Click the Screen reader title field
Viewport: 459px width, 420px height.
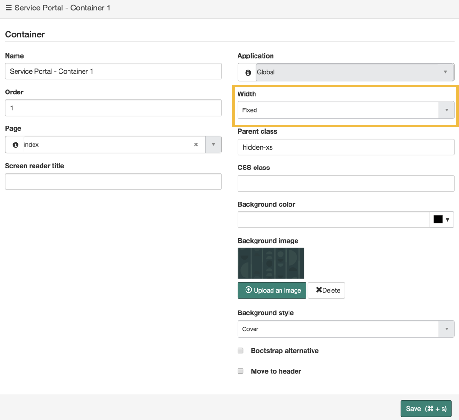coord(113,181)
